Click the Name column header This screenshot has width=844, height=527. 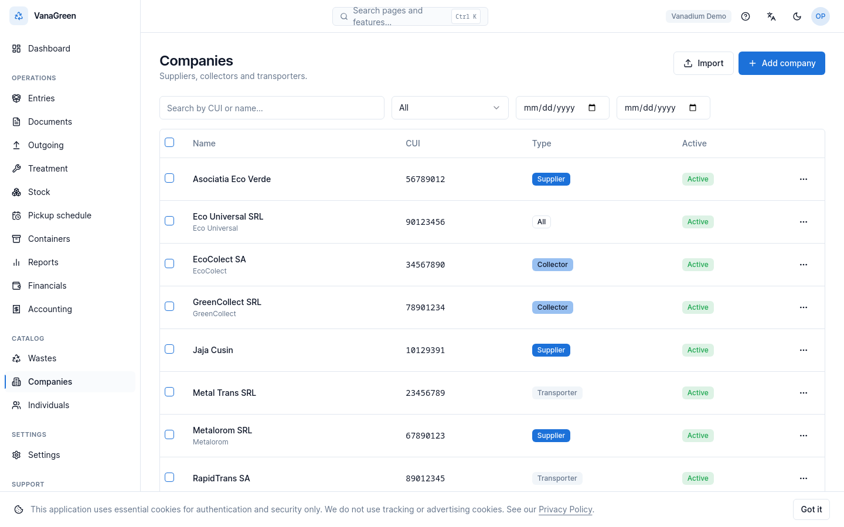[204, 143]
